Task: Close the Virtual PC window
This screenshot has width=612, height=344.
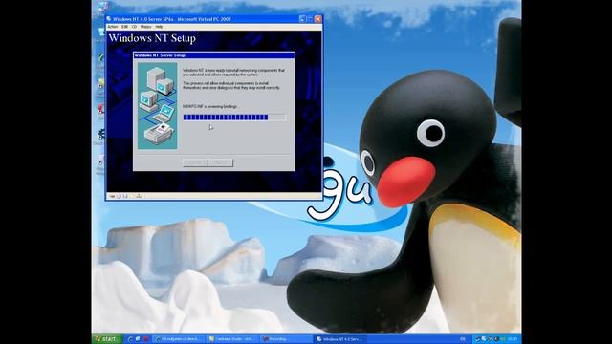Action: pos(318,19)
